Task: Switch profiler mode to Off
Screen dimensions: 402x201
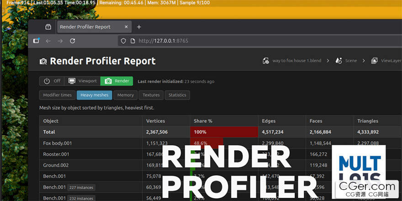Action: coord(52,81)
